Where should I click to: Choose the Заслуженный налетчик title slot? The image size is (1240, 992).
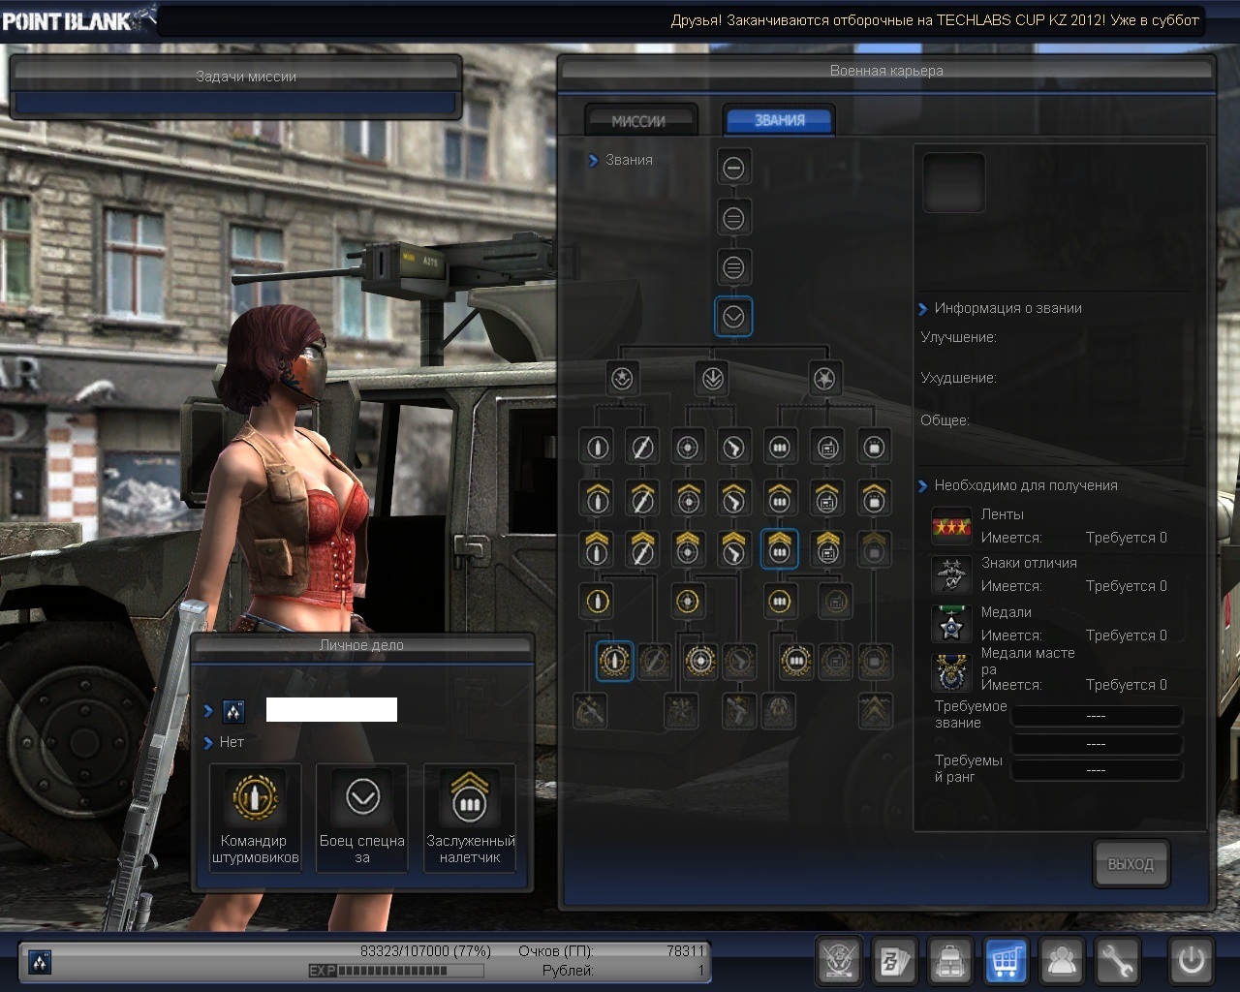[470, 817]
